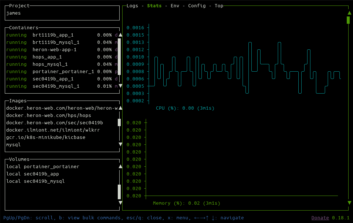The width and height of the screenshot is (353, 223).
Task: Click the Containers list scrollbar thumb
Action: point(119,57)
